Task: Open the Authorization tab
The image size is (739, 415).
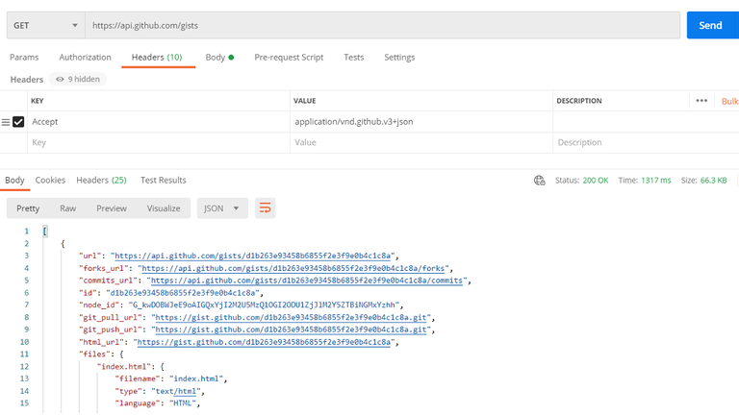Action: click(86, 58)
